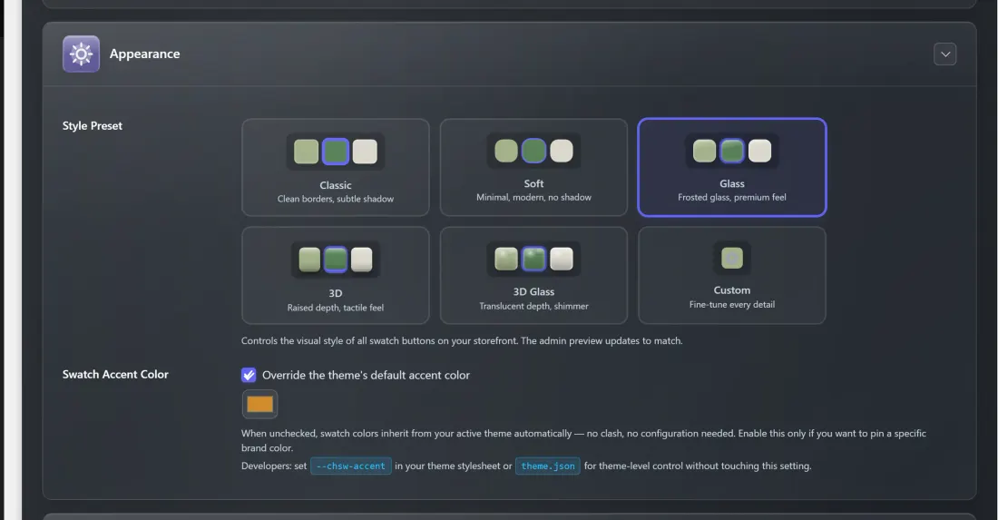Click the 'Controls the visual style' help text
The width and height of the screenshot is (998, 520).
462,340
